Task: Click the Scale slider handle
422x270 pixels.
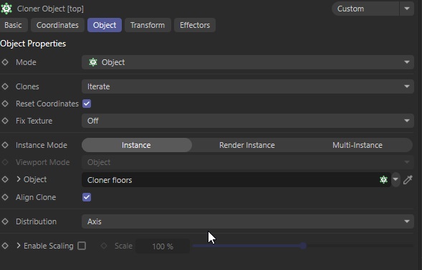Action: (x=303, y=246)
